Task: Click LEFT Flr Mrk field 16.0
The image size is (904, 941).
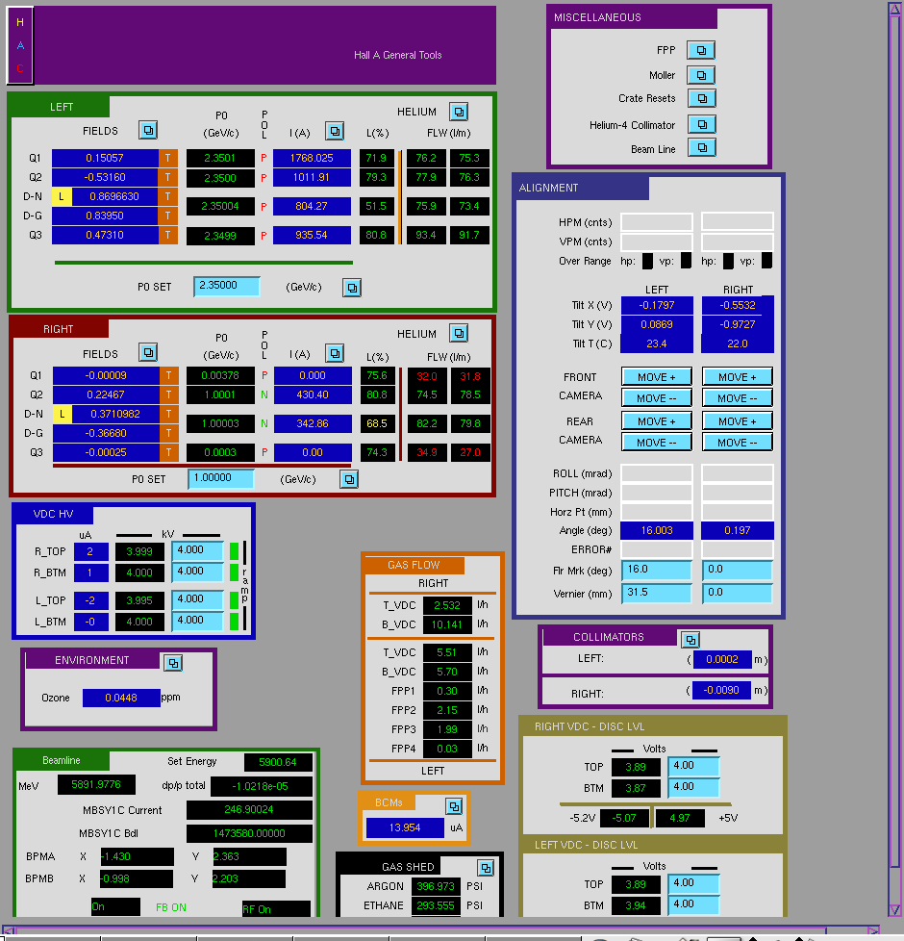Action: pyautogui.click(x=657, y=570)
